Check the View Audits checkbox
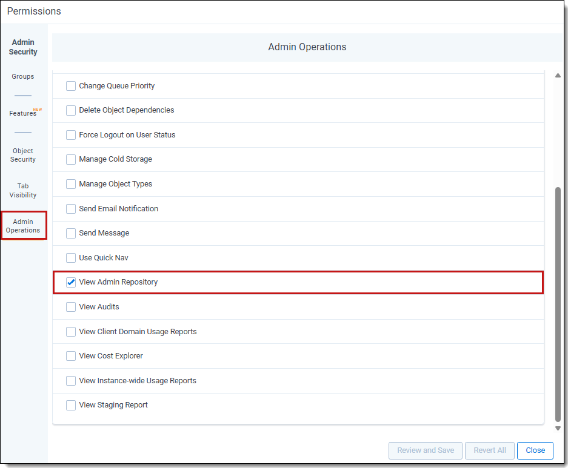Viewport: 568px width, 468px height. [x=71, y=307]
